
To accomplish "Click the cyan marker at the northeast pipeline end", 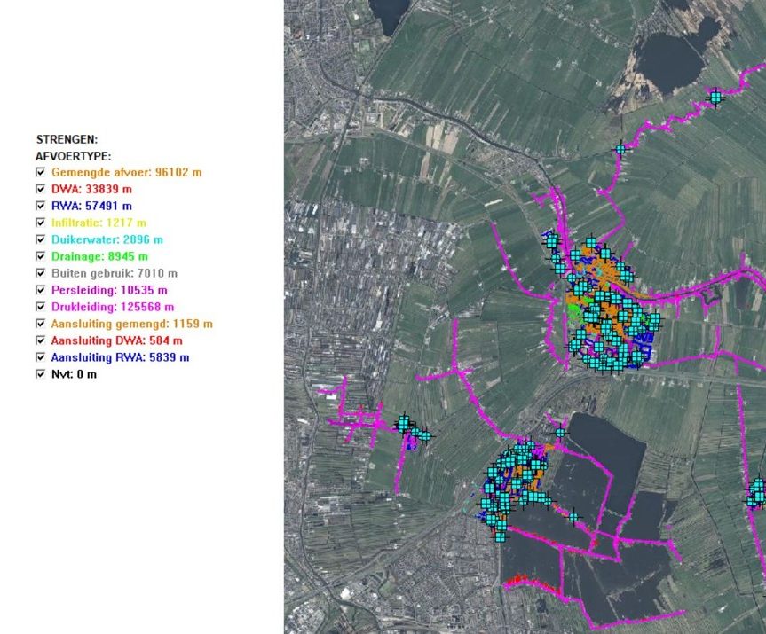I will coord(715,98).
